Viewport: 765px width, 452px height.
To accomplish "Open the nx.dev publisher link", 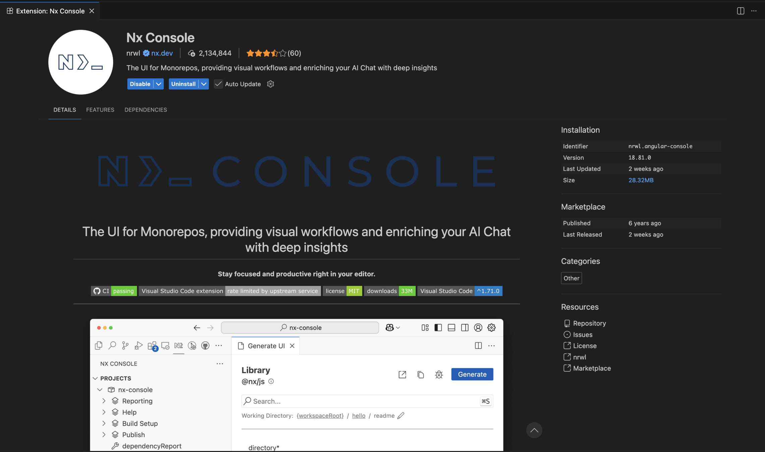I will [162, 53].
